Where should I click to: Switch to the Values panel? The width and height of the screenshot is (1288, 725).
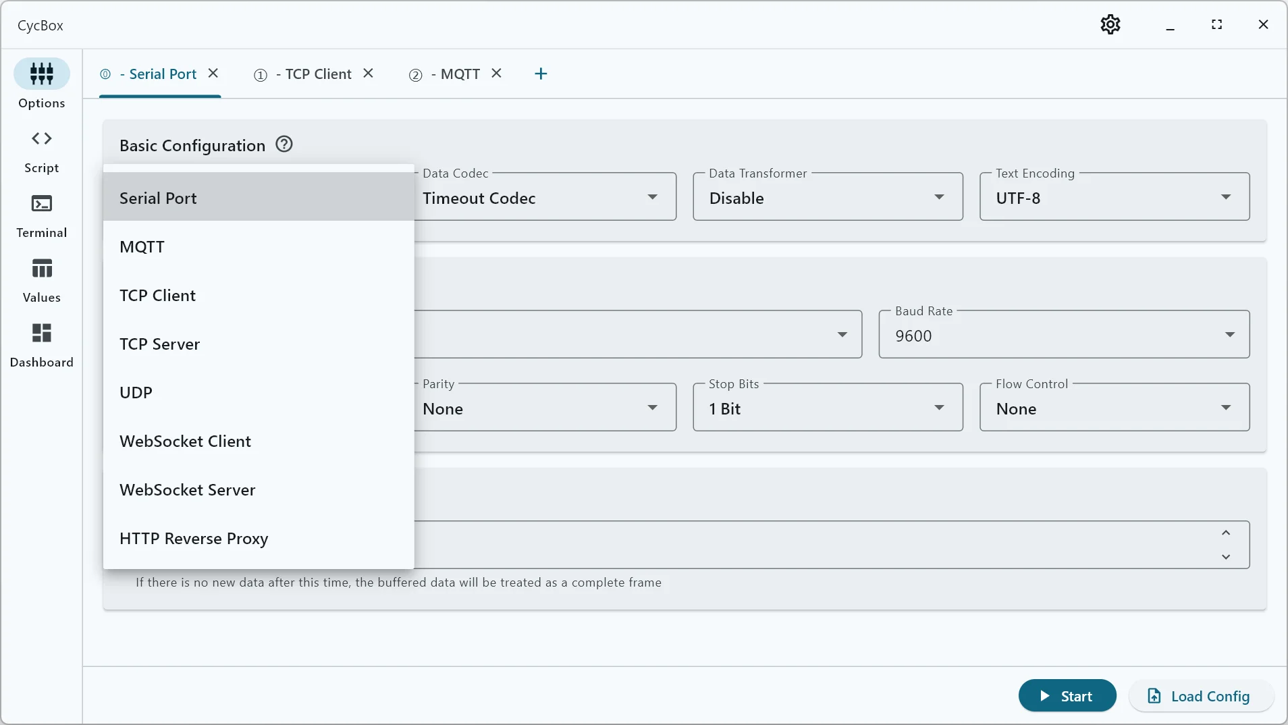[41, 281]
